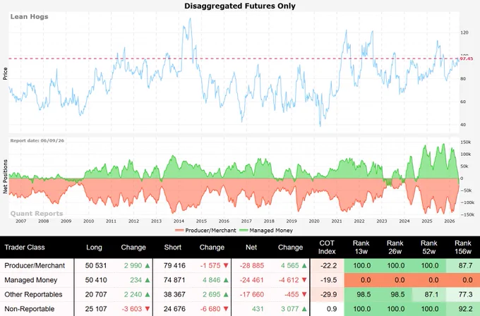Click the 'Rank 26w' column header

click(395, 247)
